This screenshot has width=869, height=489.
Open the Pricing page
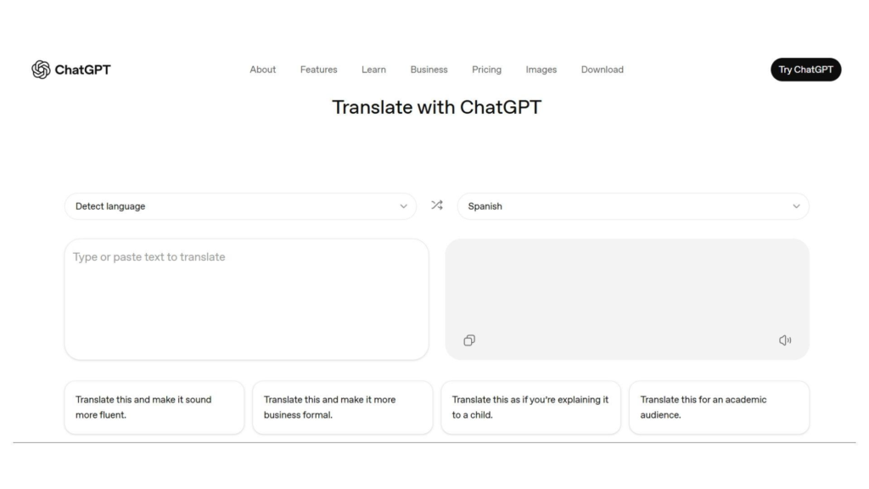pos(486,70)
